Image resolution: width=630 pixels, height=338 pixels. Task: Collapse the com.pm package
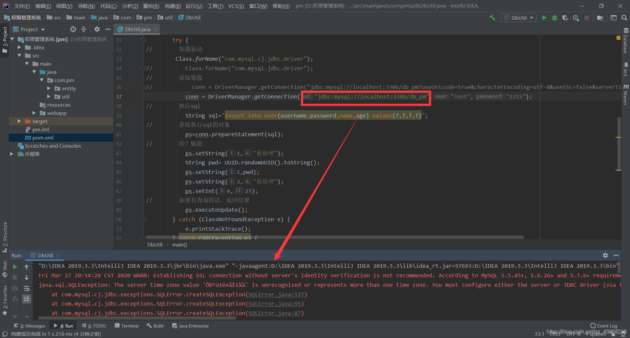click(x=42, y=80)
